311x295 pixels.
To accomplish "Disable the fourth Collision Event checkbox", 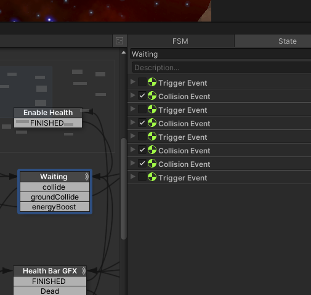I will click(142, 163).
